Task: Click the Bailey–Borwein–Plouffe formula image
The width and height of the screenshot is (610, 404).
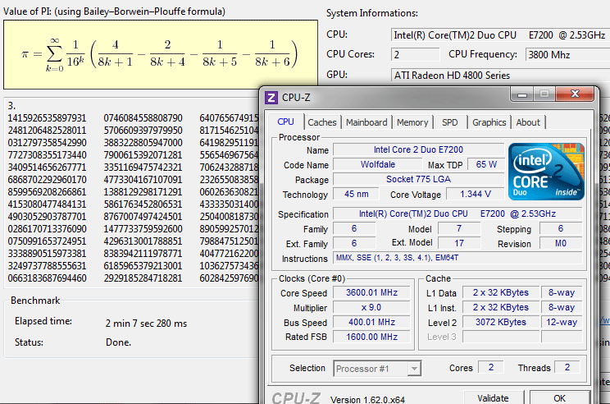Action: tap(160, 55)
